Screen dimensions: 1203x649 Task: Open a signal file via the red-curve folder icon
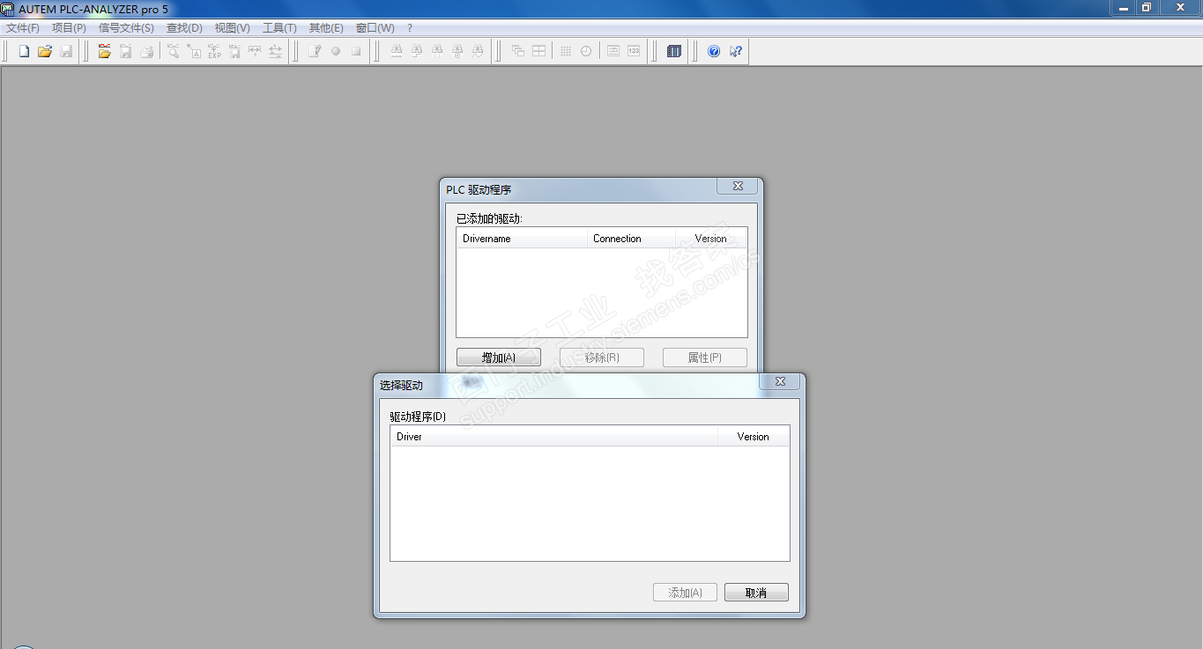pyautogui.click(x=104, y=51)
